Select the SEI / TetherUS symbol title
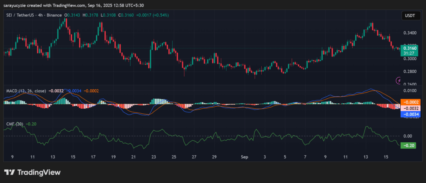The width and height of the screenshot is (426, 183). pyautogui.click(x=19, y=15)
